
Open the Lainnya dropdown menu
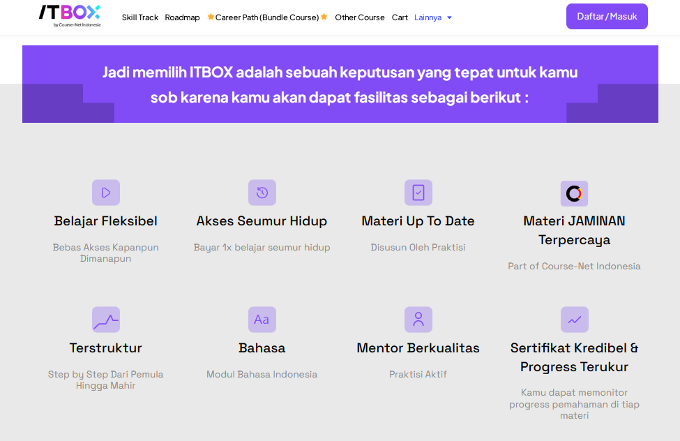pos(426,17)
